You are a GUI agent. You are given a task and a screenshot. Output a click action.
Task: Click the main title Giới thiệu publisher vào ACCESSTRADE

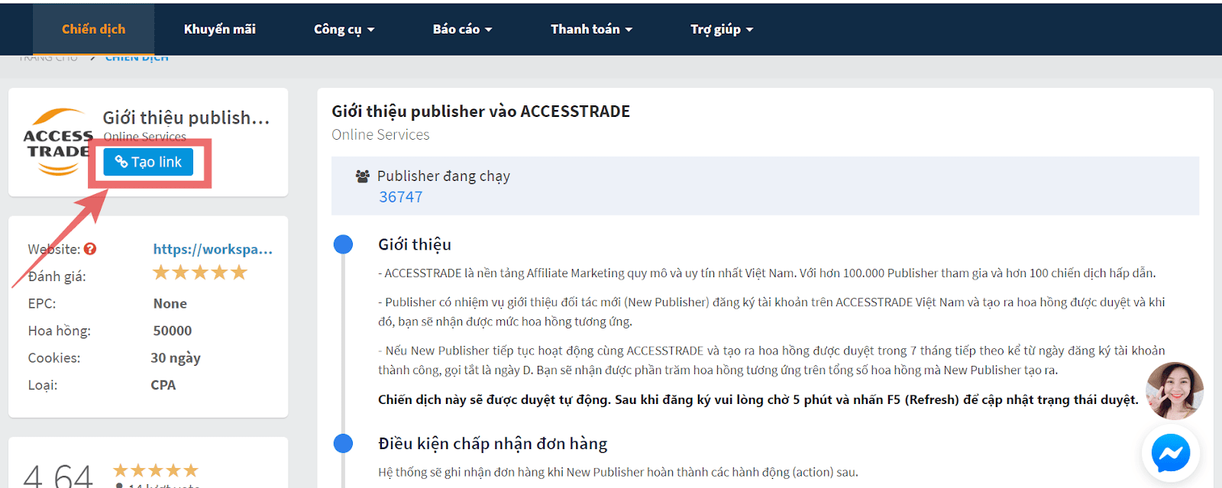click(481, 111)
